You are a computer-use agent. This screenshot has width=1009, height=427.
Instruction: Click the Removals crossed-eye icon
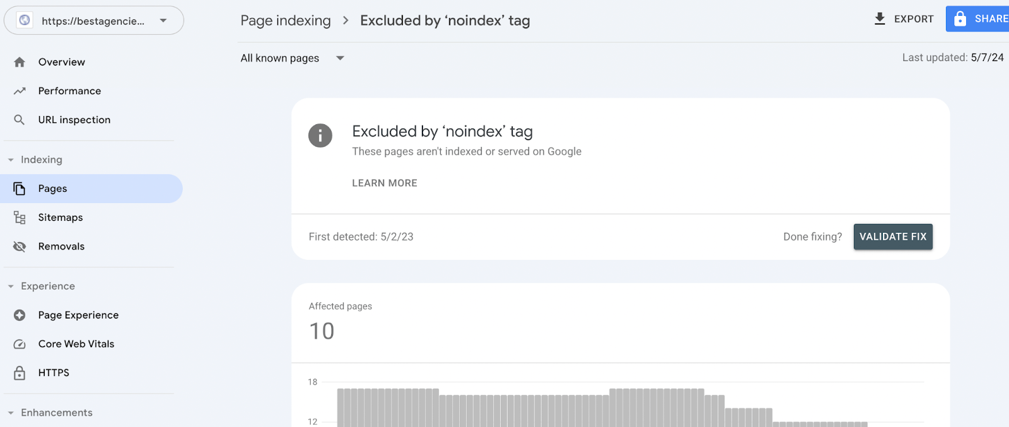pos(20,247)
